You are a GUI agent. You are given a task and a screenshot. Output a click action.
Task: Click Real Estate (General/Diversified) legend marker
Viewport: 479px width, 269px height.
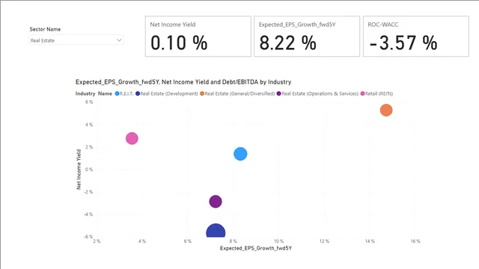coord(202,93)
